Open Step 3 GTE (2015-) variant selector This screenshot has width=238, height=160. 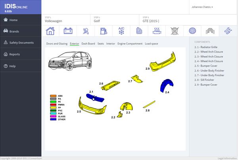coord(188,20)
